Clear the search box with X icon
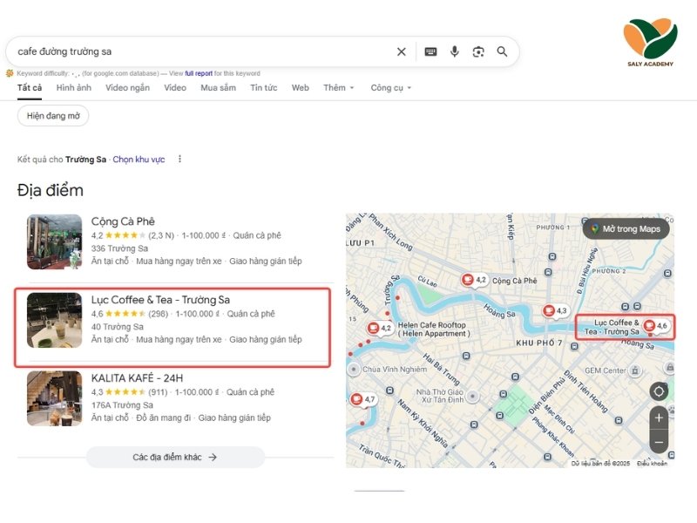The image size is (697, 523). [x=401, y=51]
